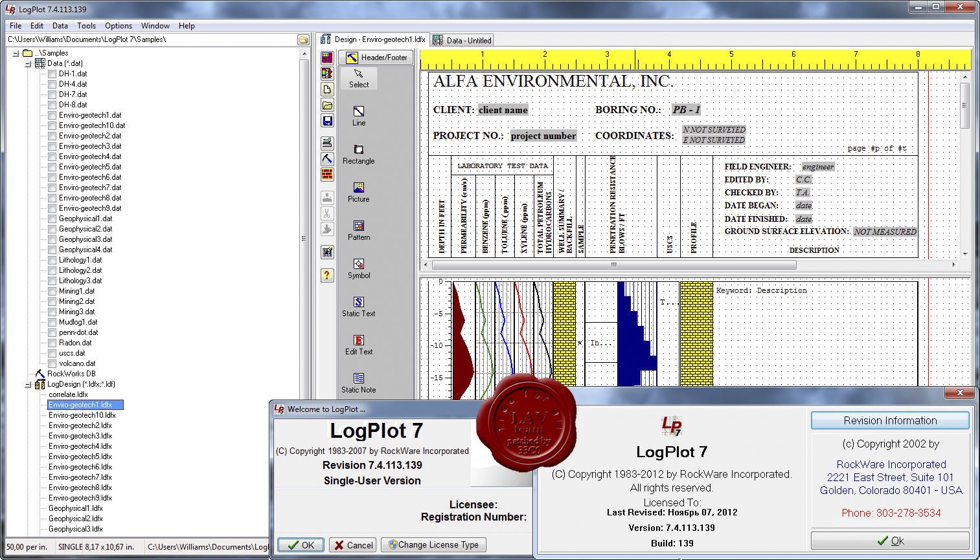Click the Header/Footer button
This screenshot has width=980, height=560.
pyautogui.click(x=376, y=58)
